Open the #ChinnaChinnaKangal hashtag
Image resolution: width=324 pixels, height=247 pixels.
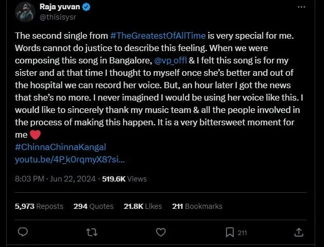coord(61,147)
